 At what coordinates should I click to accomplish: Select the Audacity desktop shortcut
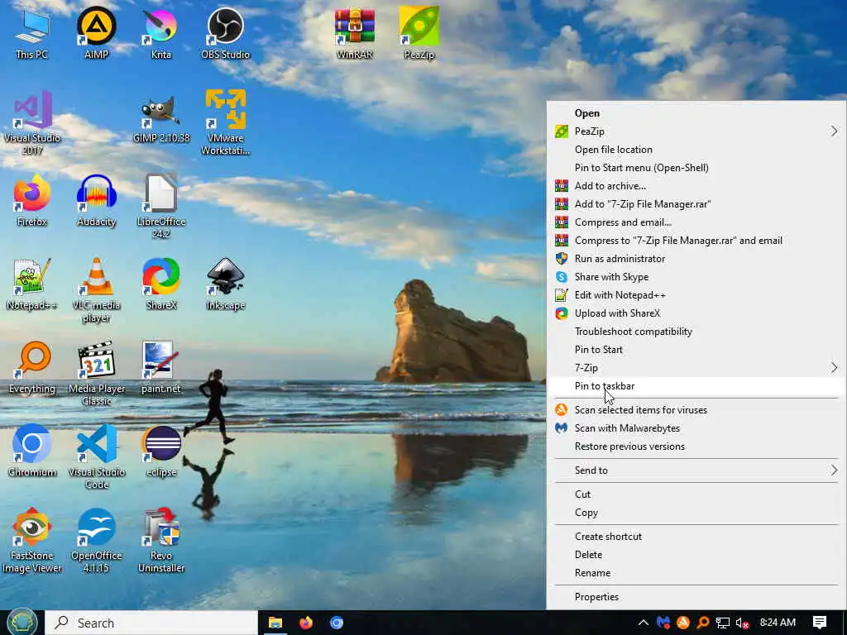click(97, 201)
